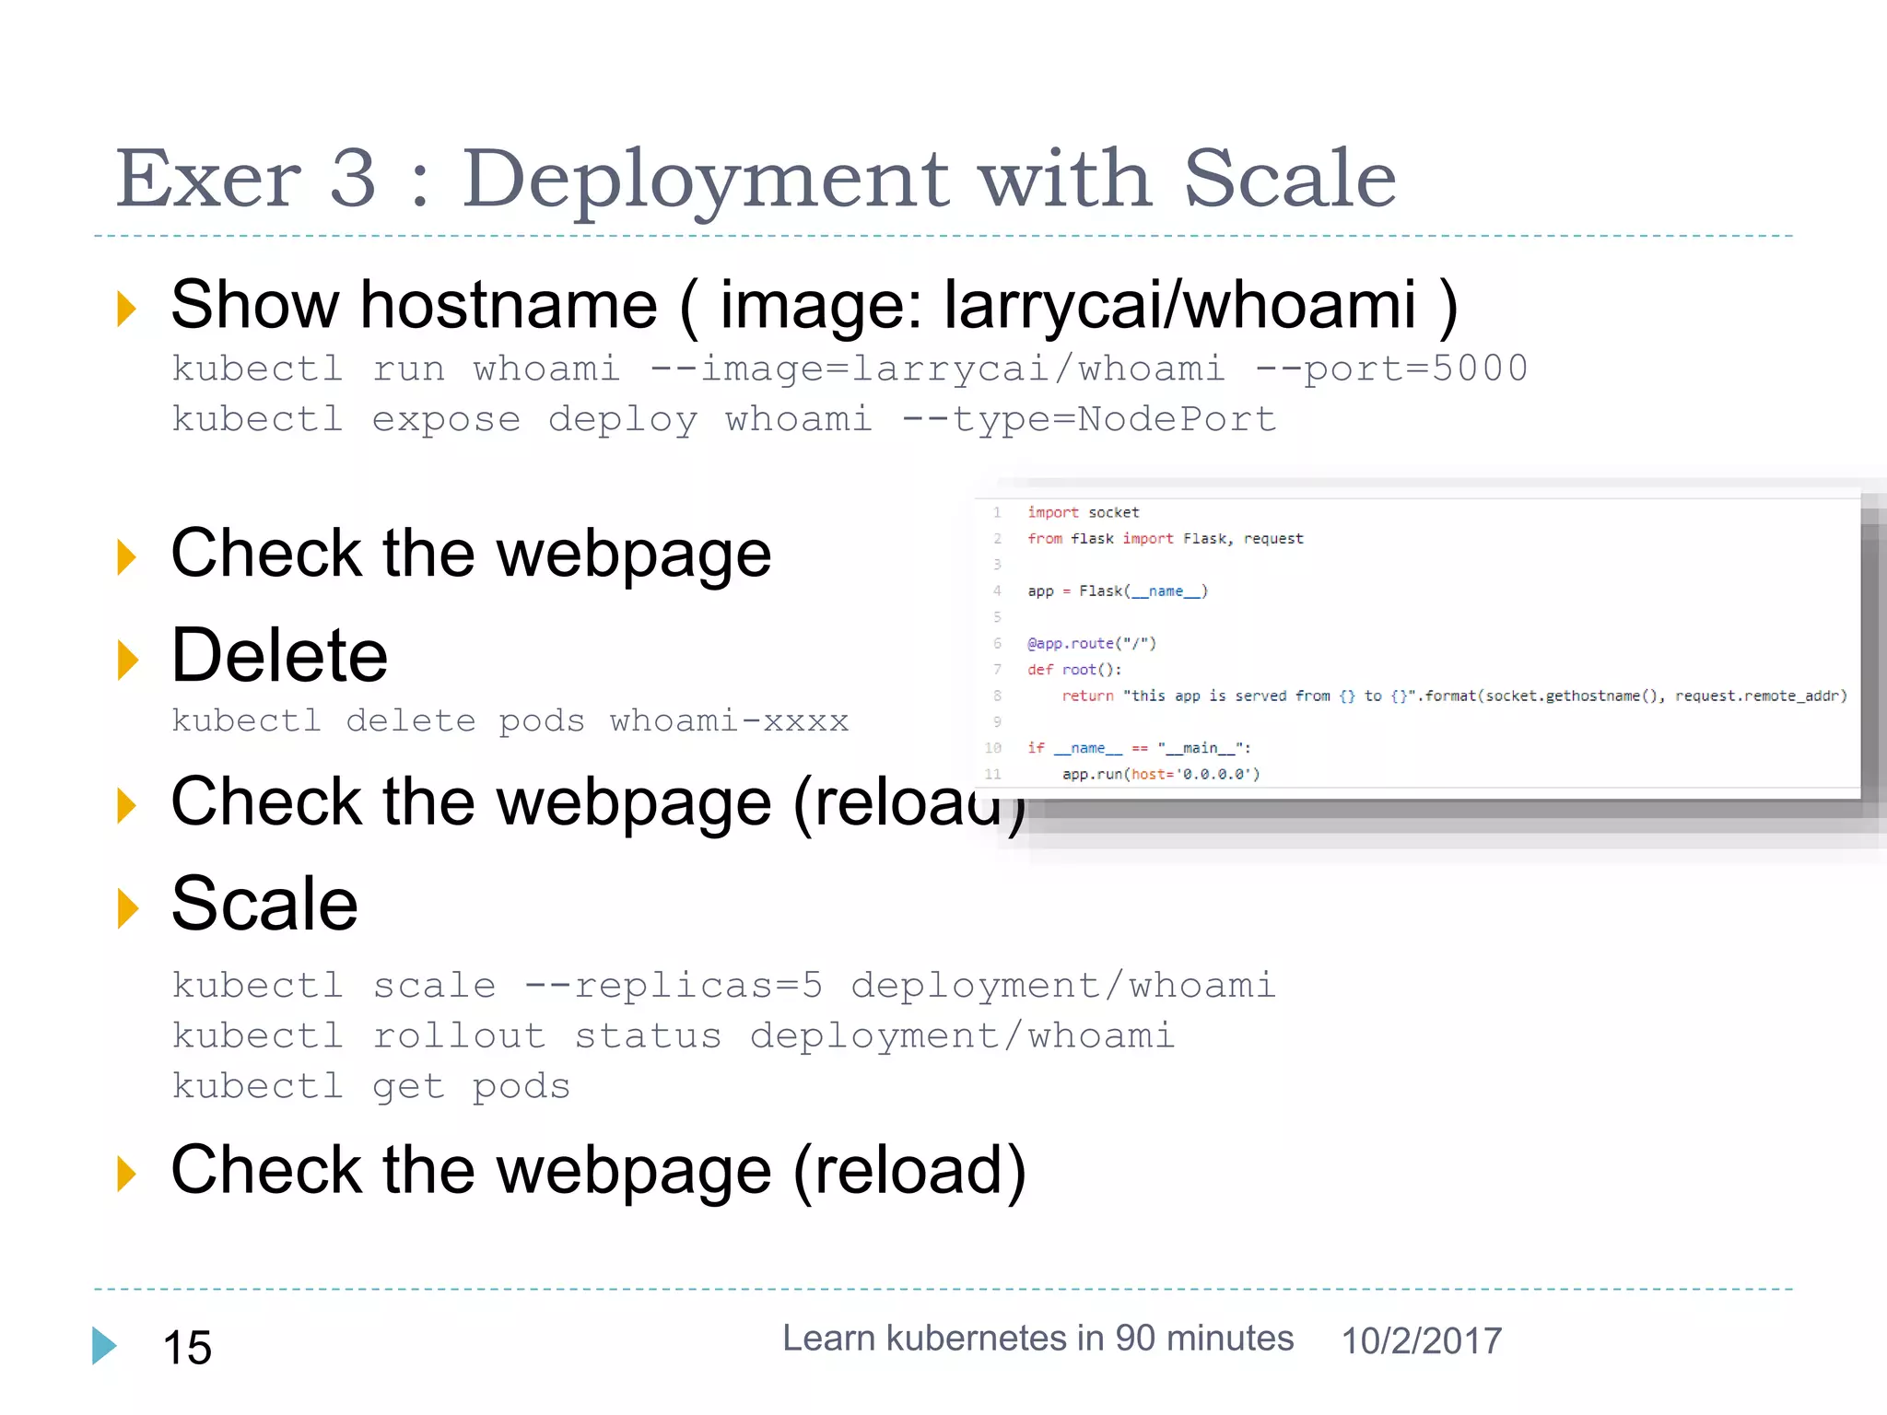The width and height of the screenshot is (1887, 1415).
Task: Click the 'app = Flask(__name__)' code line
Action: coord(1118,591)
